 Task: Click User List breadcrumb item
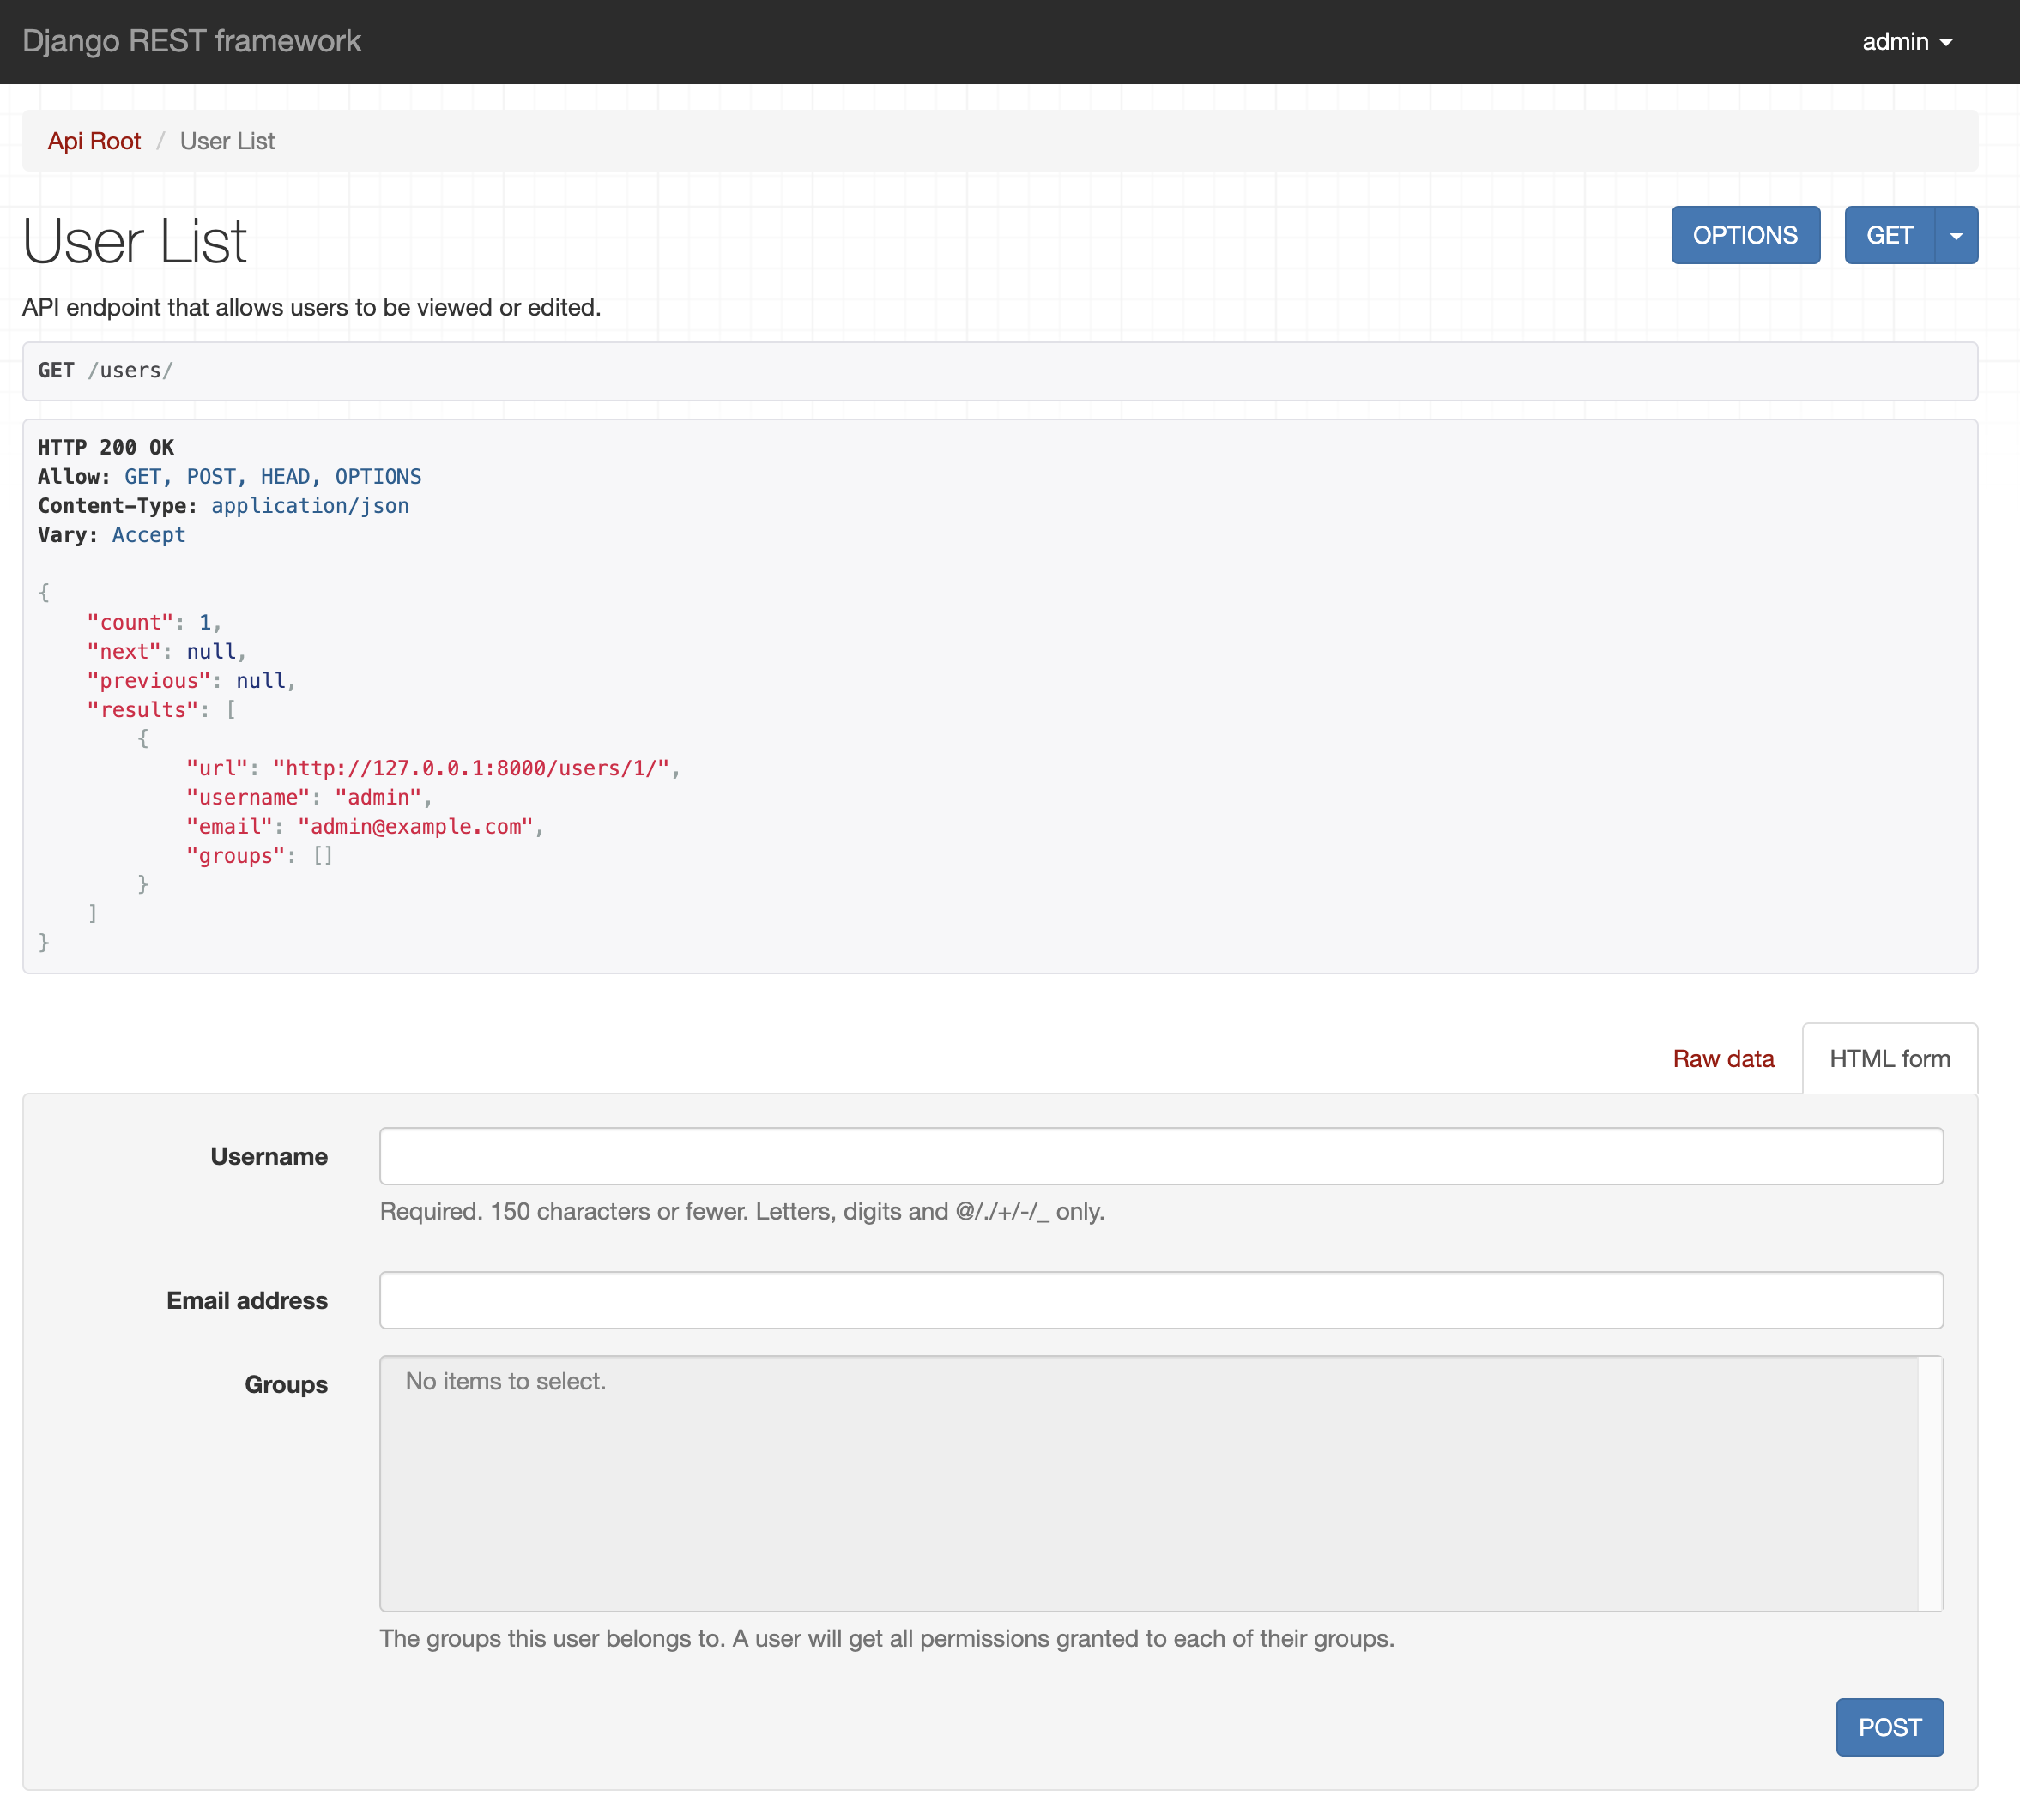(x=227, y=141)
